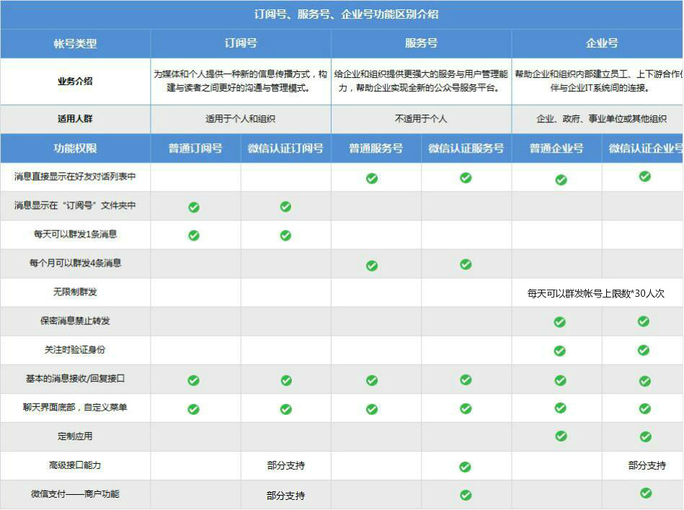
Task: Click 普通企业号 checkmark in 定制应用 row
Action: pyautogui.click(x=559, y=437)
